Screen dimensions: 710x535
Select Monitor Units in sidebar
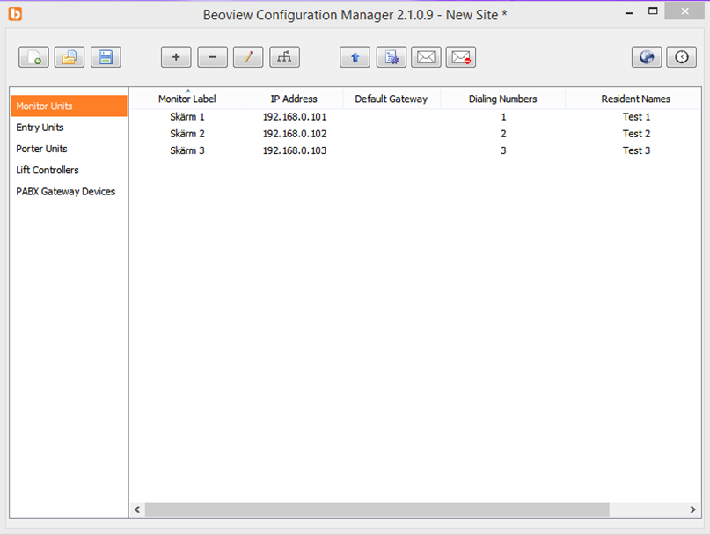(69, 106)
